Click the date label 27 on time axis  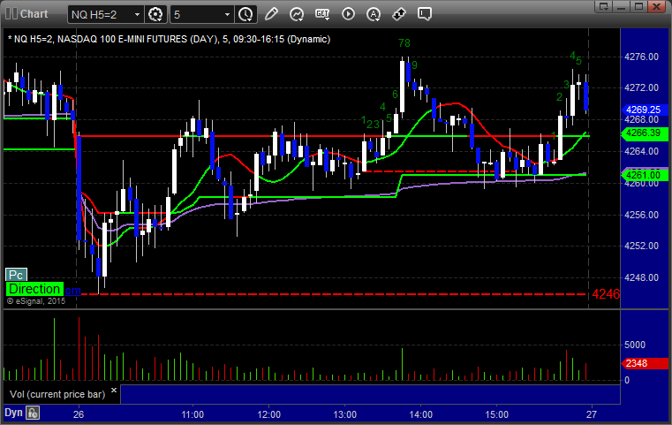tap(592, 414)
